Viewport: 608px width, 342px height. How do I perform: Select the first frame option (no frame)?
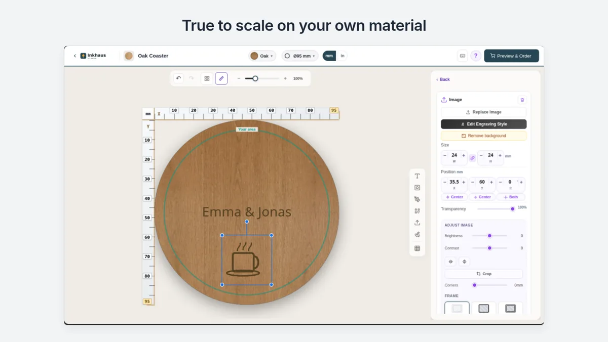click(457, 308)
